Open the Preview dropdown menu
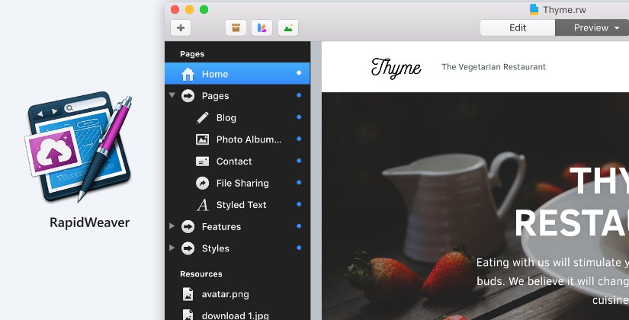Image resolution: width=629 pixels, height=320 pixels. 616,28
